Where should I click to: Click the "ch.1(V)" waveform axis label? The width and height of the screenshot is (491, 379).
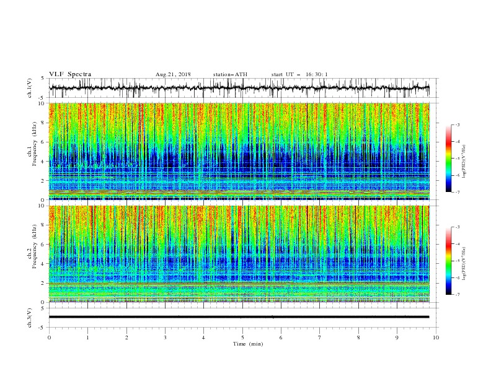(x=30, y=88)
